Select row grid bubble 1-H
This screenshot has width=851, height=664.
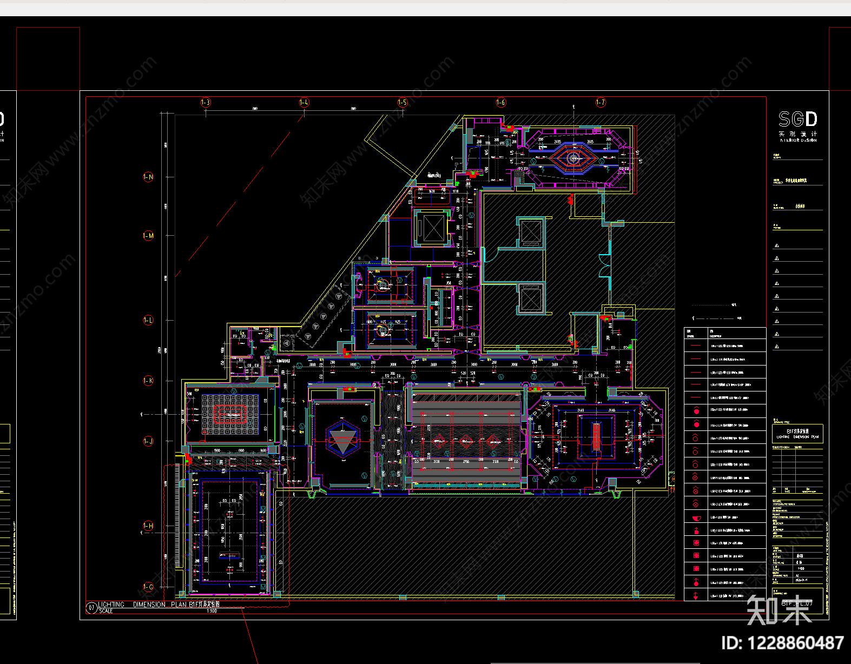(x=148, y=526)
